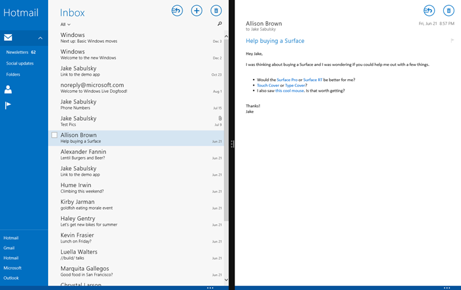The height and width of the screenshot is (290, 461).
Task: Open more options dots below reading pane
Action: pos(447,288)
